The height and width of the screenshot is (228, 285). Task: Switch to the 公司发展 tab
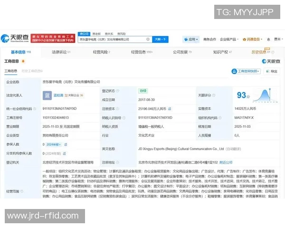pyautogui.click(x=182, y=52)
